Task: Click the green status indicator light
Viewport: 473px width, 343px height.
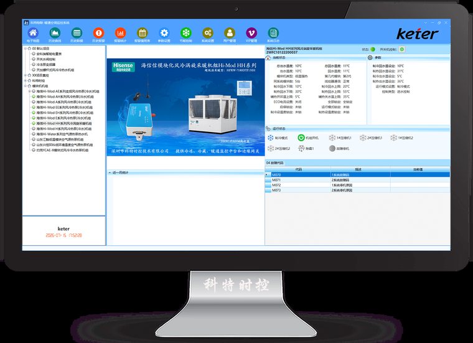Action: tap(373, 49)
